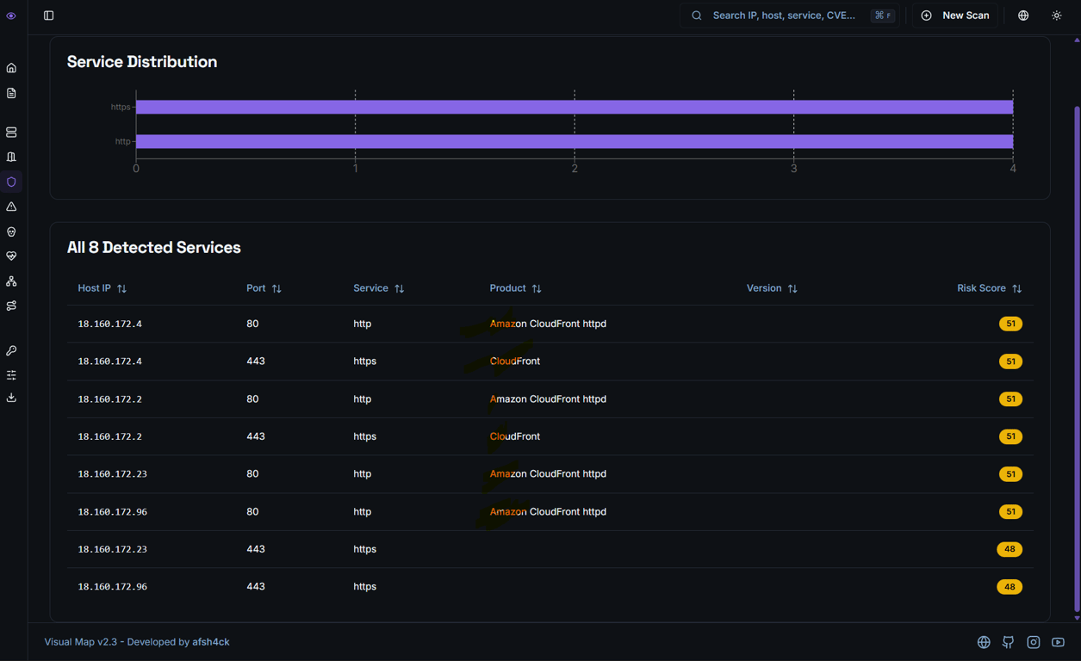Start a New Scan
The height and width of the screenshot is (661, 1081).
click(954, 15)
